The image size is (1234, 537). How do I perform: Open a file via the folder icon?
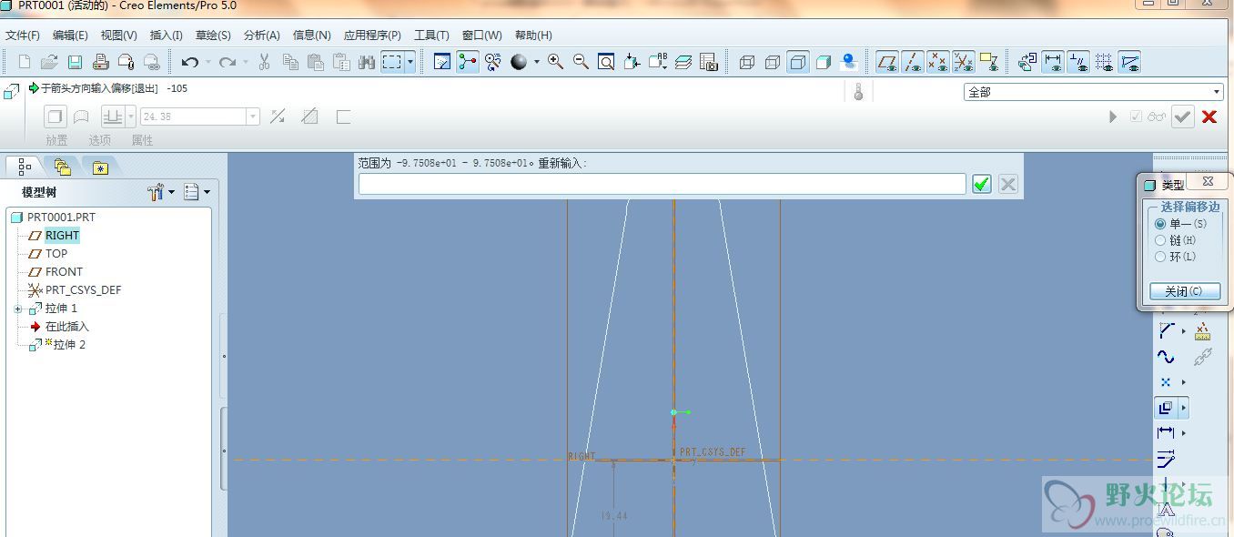(x=49, y=62)
